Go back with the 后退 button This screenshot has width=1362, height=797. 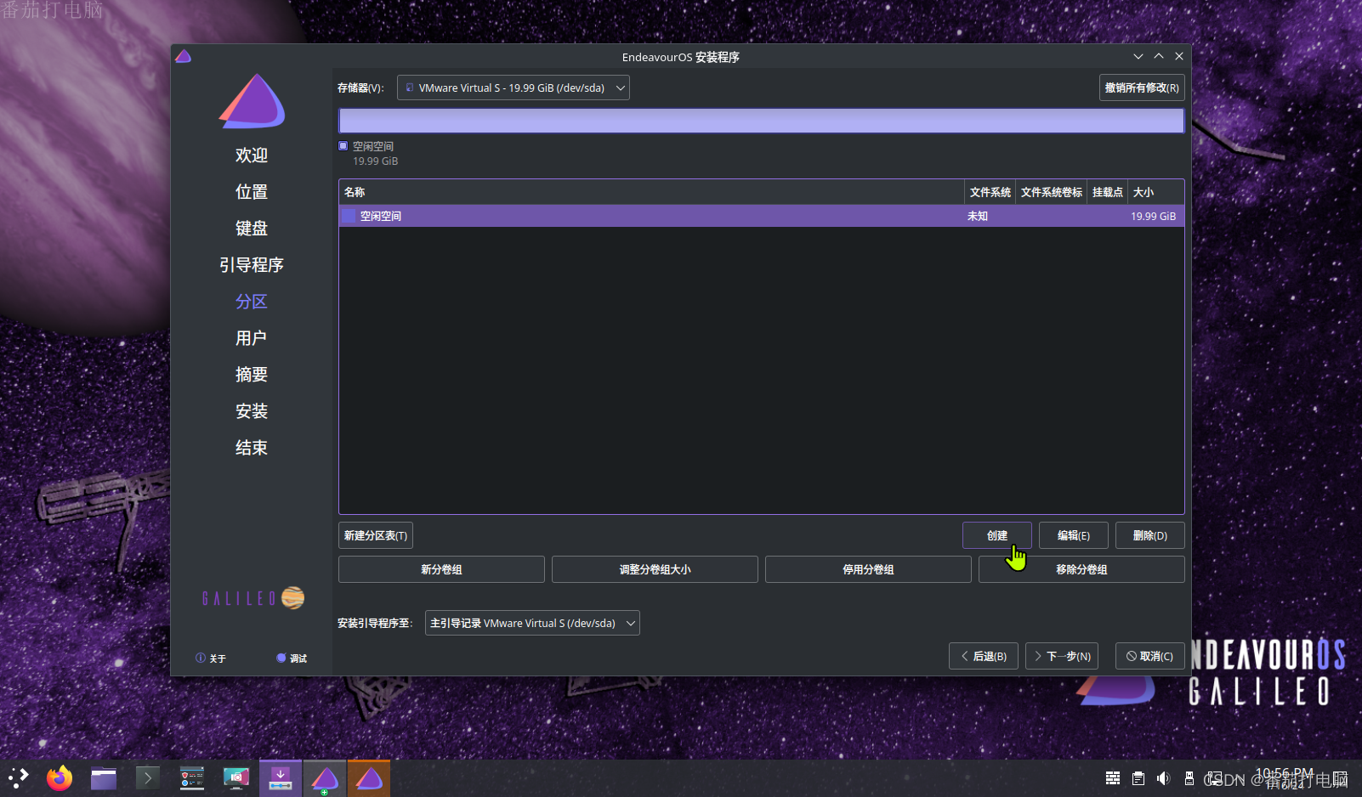984,656
